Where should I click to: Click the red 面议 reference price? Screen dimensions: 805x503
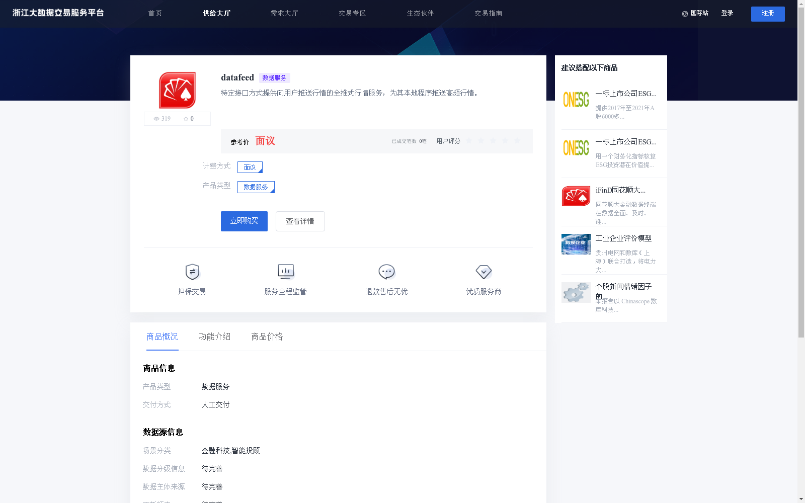pos(265,141)
